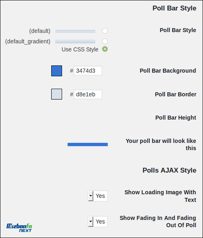Select the (default_gradient) radio button

(105, 41)
